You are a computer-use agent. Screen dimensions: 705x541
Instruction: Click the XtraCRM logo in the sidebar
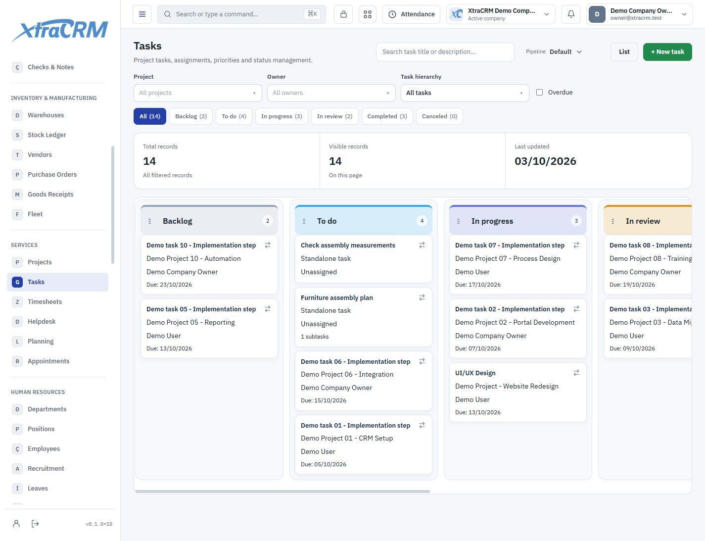(x=60, y=31)
